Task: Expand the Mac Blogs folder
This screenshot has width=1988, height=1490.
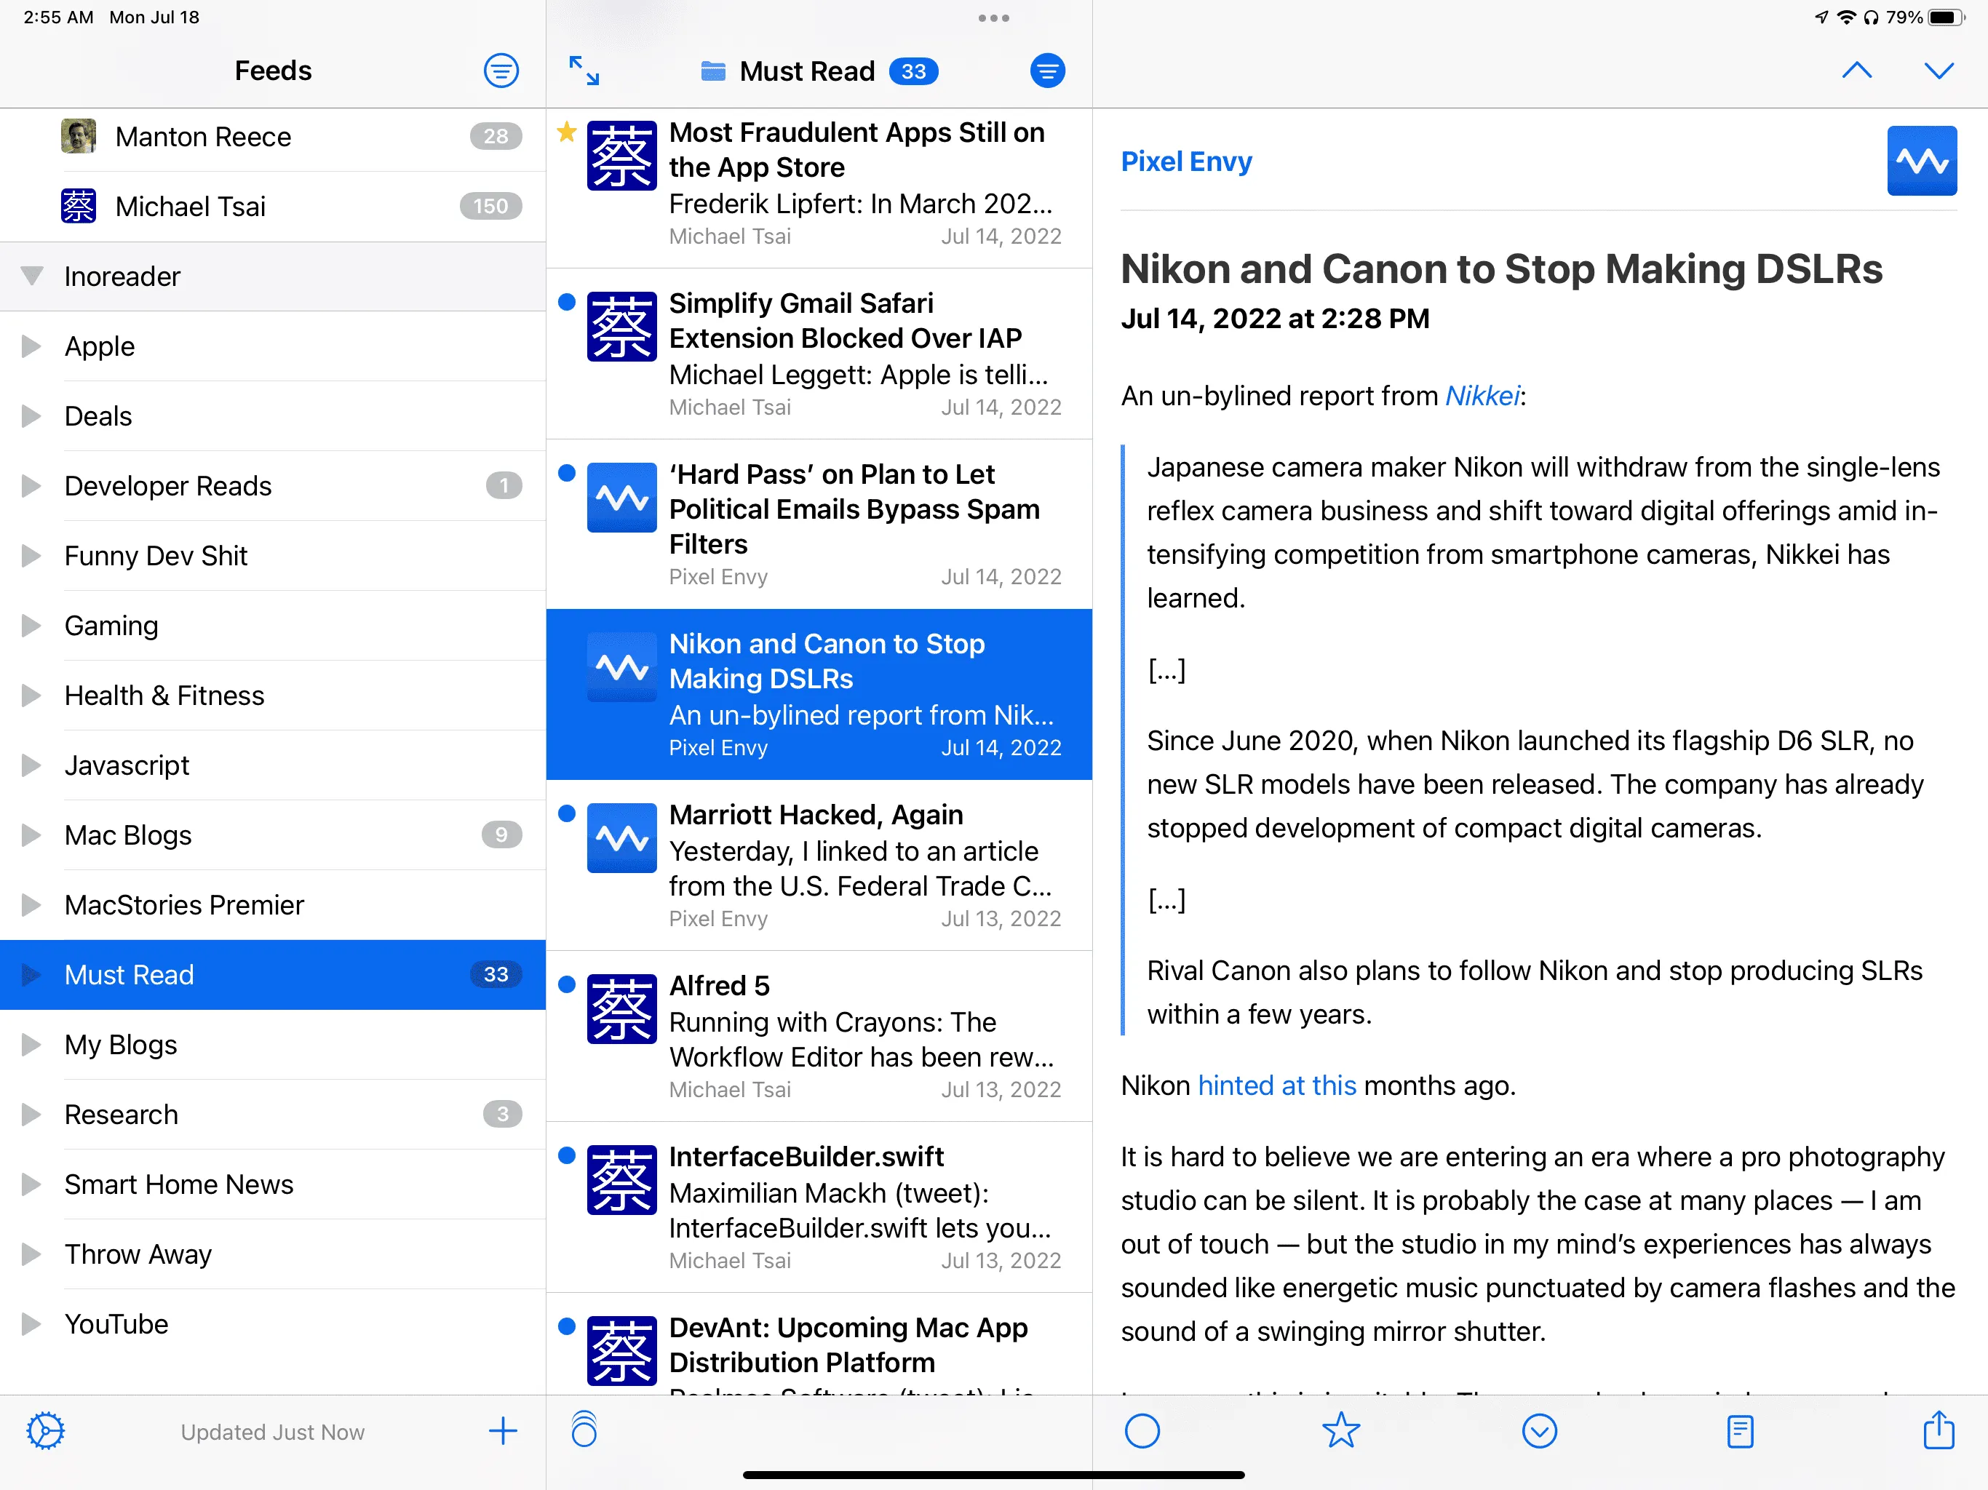Action: (31, 835)
